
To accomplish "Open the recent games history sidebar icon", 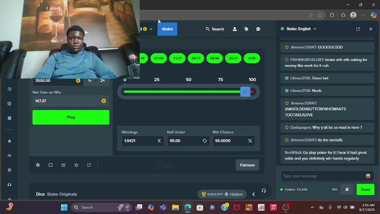I will coord(9,89).
